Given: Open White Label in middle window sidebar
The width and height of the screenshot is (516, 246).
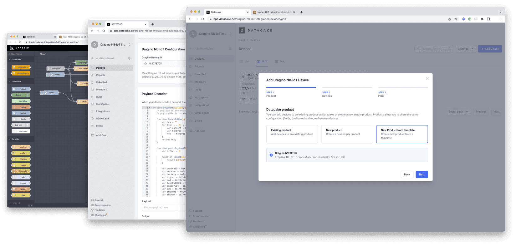Looking at the screenshot, I should pyautogui.click(x=111, y=119).
